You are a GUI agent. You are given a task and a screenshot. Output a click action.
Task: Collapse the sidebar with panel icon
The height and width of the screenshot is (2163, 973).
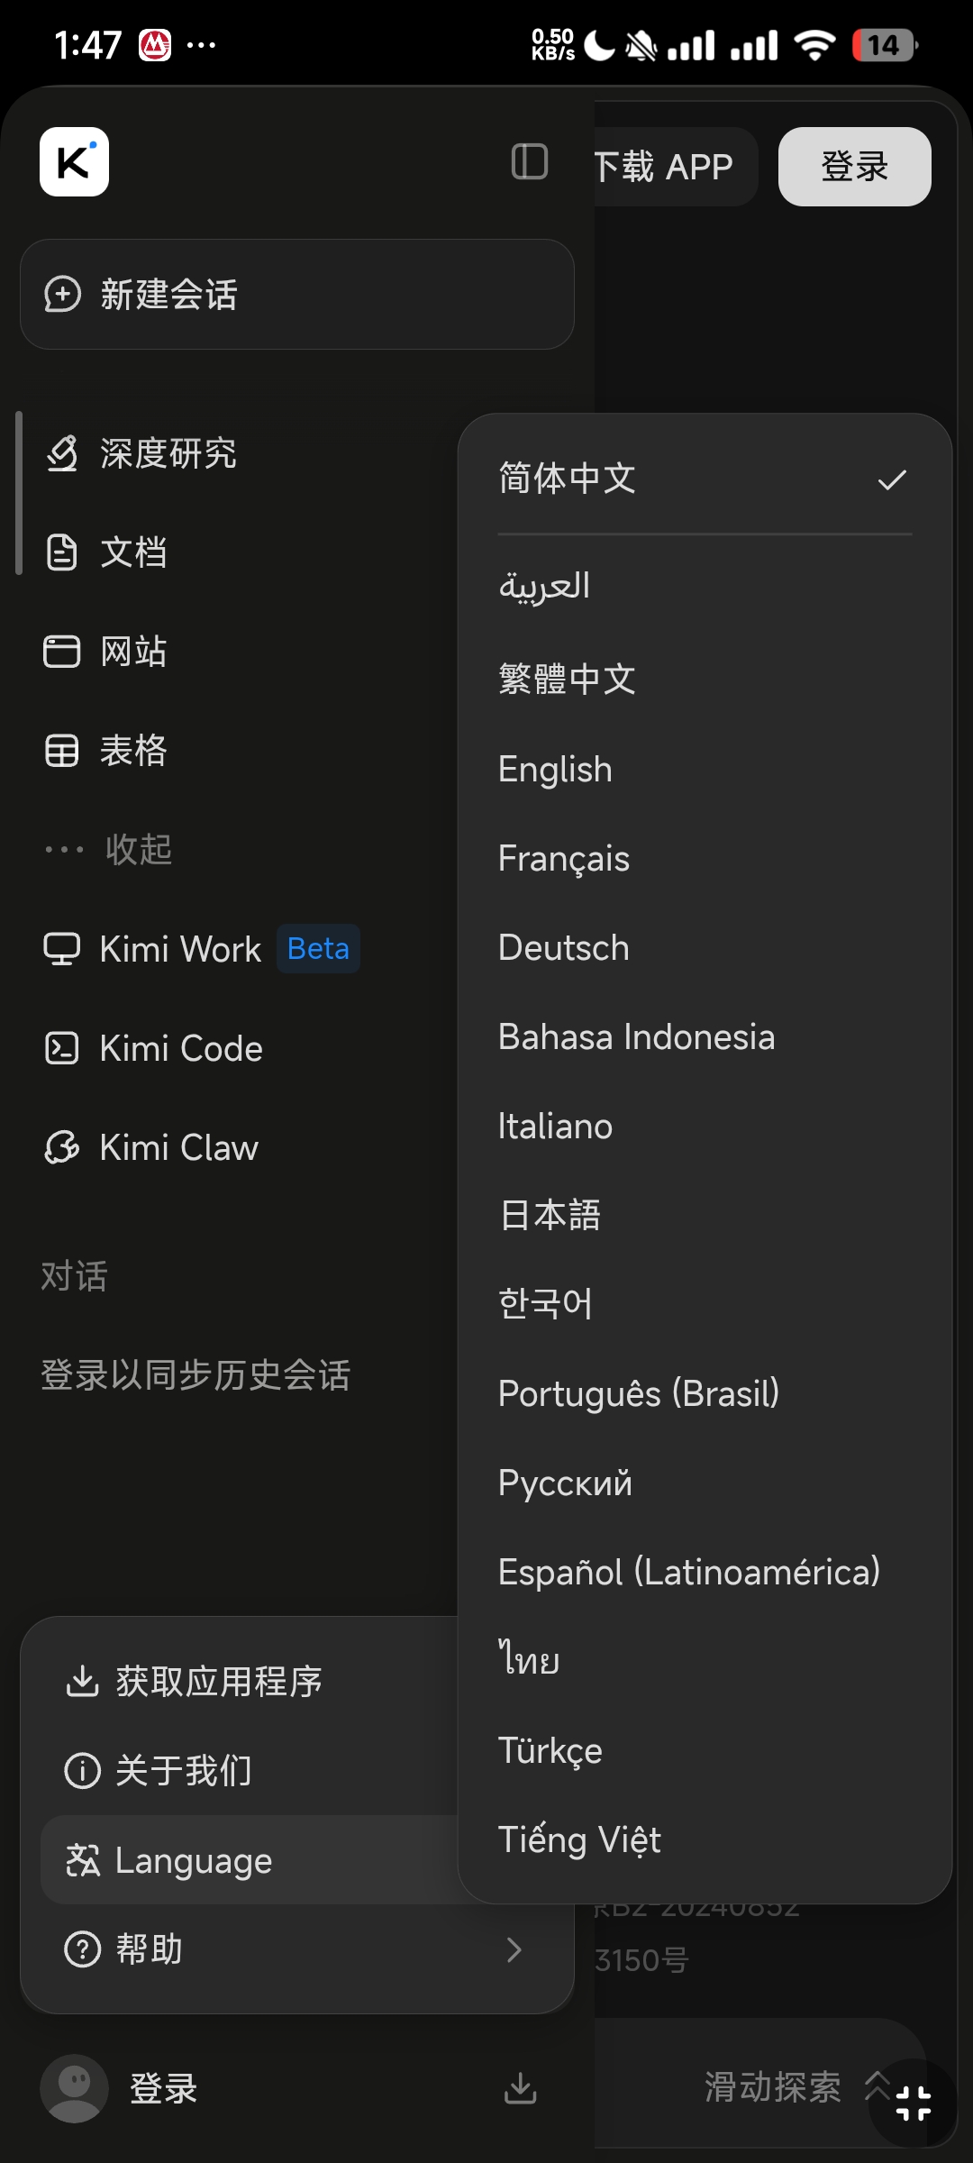point(529,162)
